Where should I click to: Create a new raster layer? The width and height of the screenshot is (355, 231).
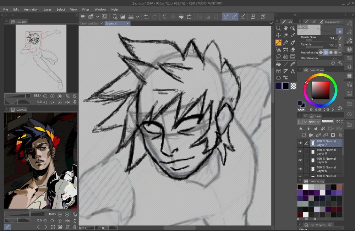click(304, 135)
